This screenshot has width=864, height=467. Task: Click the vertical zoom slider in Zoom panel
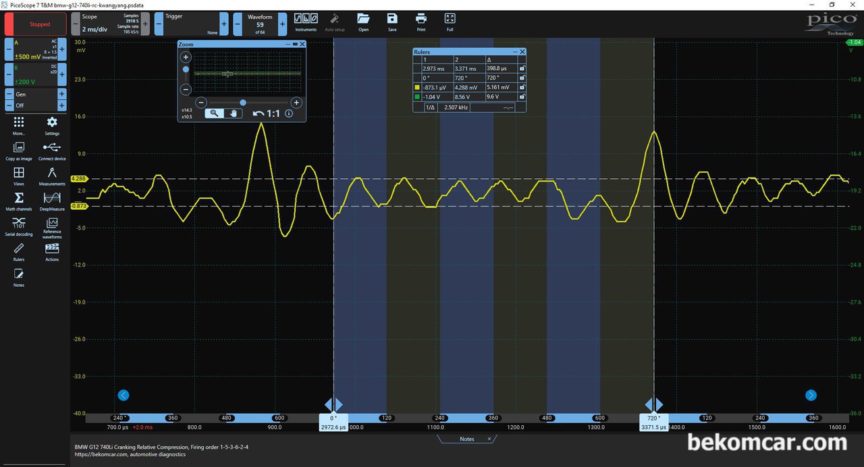[186, 69]
